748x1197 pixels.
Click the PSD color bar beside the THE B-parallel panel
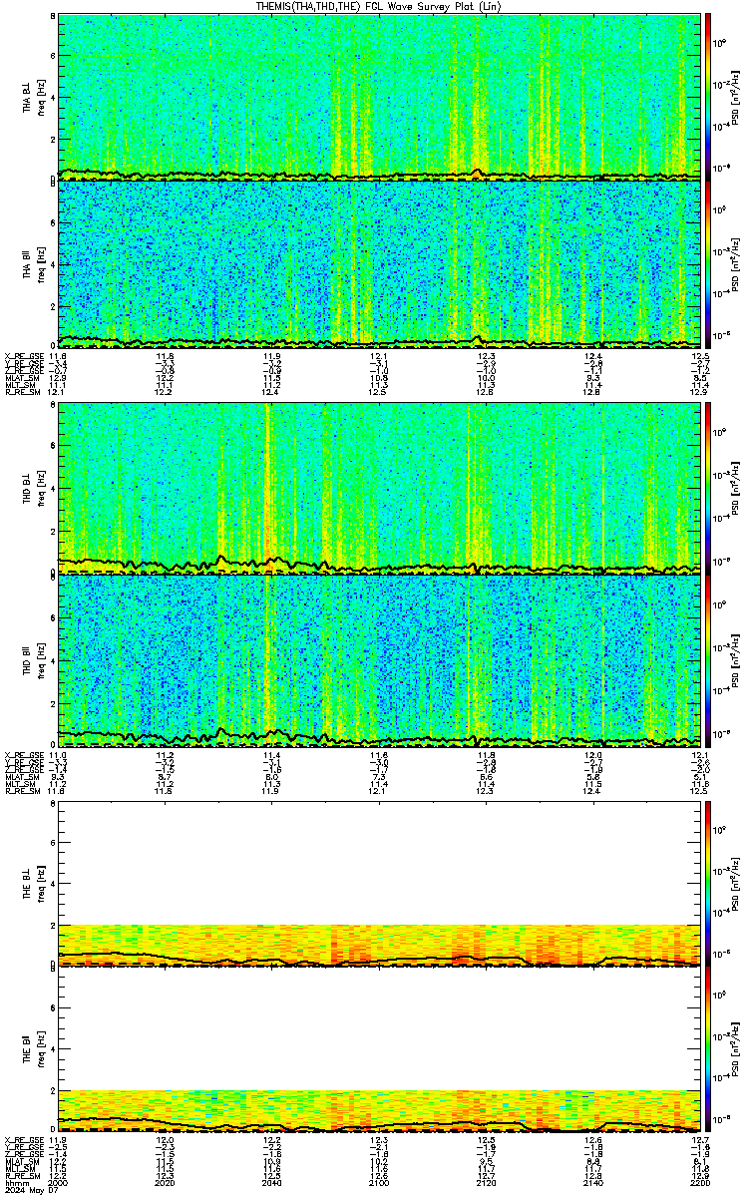click(x=708, y=1049)
